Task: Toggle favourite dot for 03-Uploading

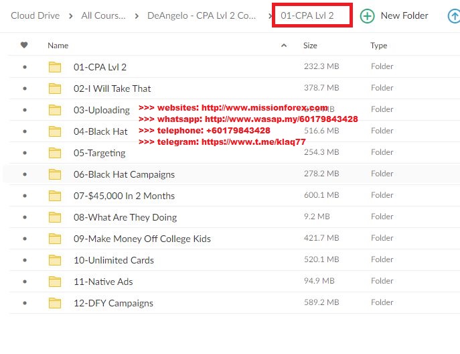Action: 25,110
